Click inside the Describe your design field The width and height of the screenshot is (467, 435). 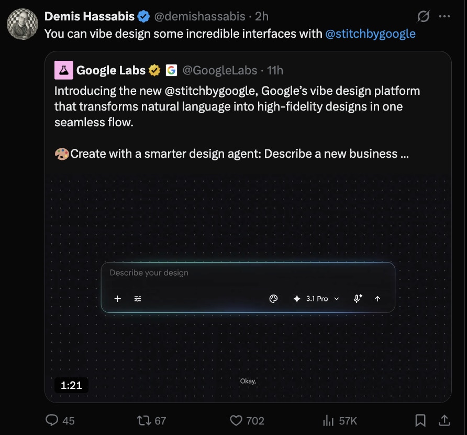183,273
